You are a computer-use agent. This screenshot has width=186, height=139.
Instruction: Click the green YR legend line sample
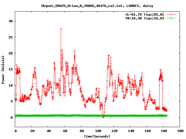(171, 18)
